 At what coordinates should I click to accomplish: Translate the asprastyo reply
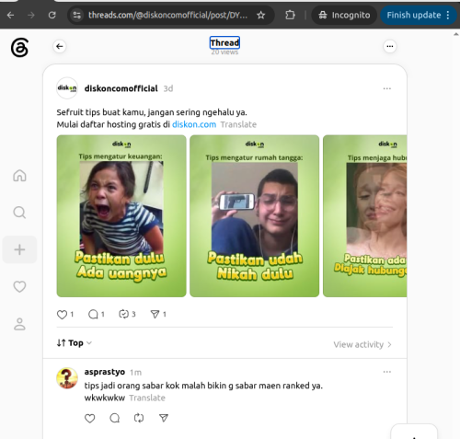click(147, 398)
